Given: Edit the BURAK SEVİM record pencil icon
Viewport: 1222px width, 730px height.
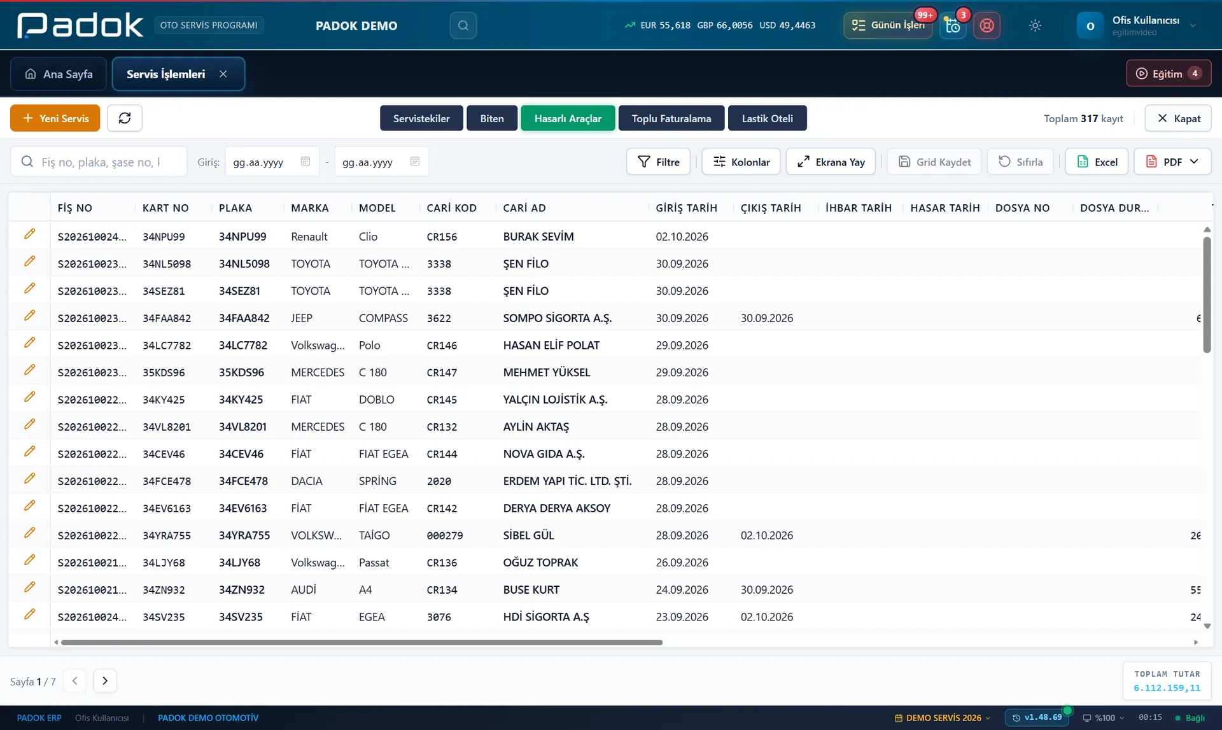Looking at the screenshot, I should [29, 235].
